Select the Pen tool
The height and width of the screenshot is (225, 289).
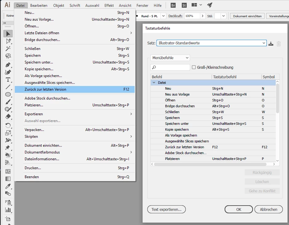tap(8, 65)
